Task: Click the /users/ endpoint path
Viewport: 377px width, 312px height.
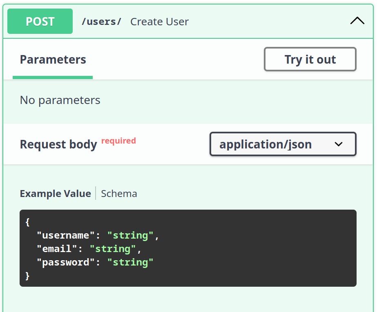Action: click(101, 22)
